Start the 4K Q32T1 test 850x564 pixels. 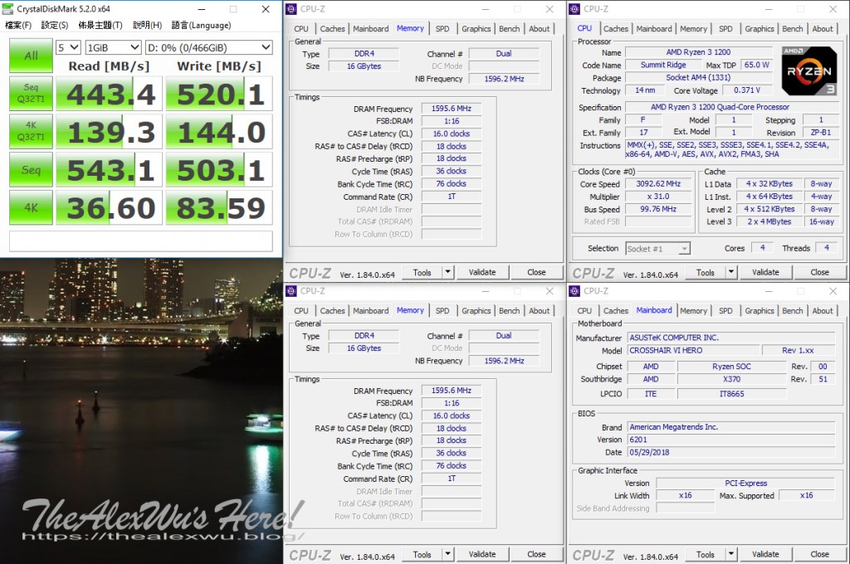(31, 132)
